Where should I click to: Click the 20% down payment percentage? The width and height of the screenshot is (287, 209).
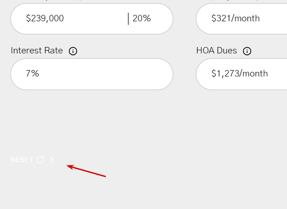141,19
